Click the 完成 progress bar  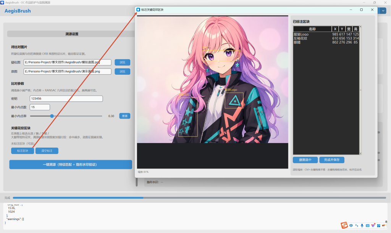[199, 198]
